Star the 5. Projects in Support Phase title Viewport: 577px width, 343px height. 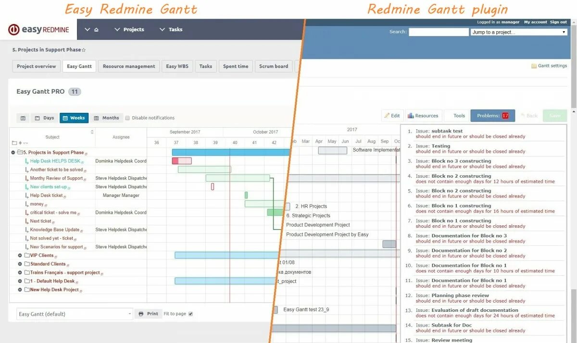pyautogui.click(x=84, y=50)
